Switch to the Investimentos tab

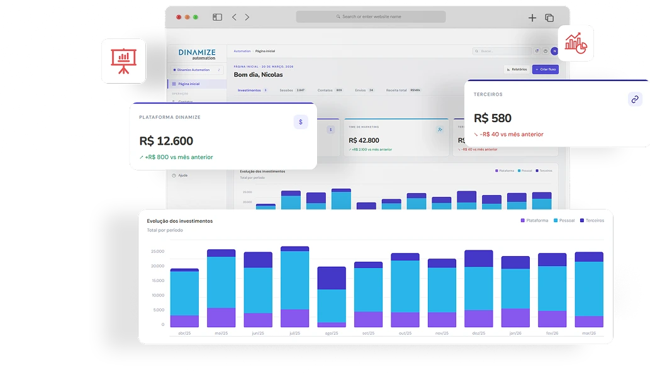pos(252,90)
